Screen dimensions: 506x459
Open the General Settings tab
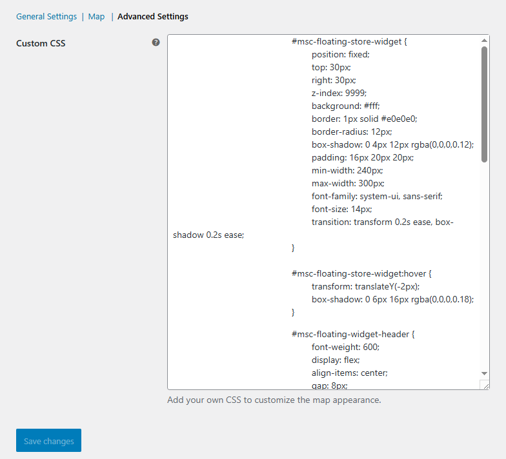[46, 17]
